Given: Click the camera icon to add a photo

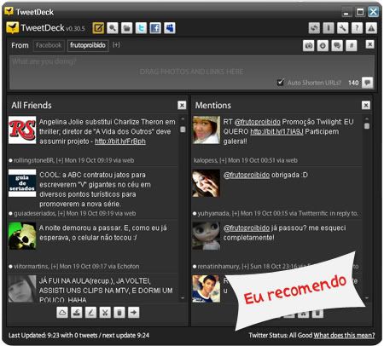Looking at the screenshot, I should pos(309,45).
